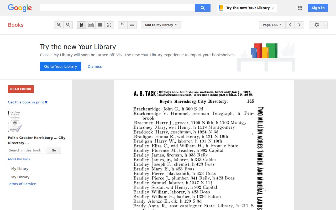Viewport: 336px width, 210px height.
Task: Click the Search in this book field
Action: coord(27,150)
